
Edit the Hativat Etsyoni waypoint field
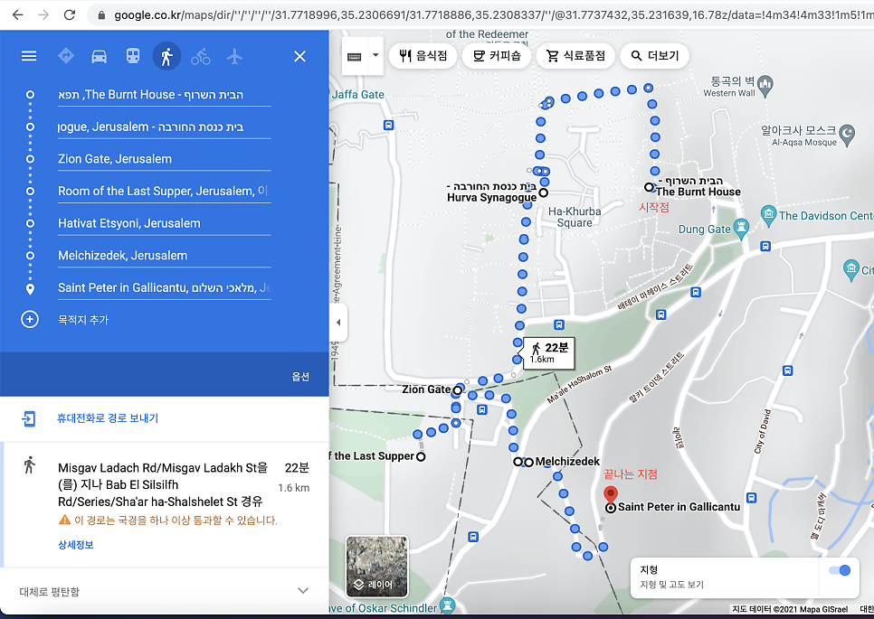pos(164,224)
